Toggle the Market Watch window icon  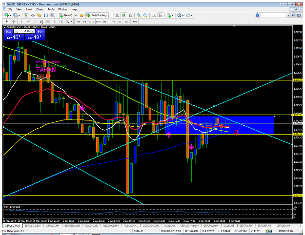pos(26,15)
